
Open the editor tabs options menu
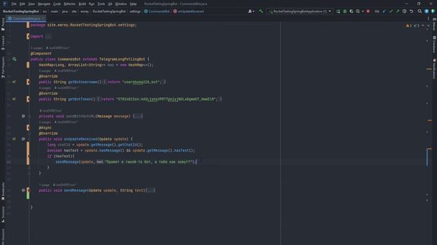pyautogui.click(x=428, y=18)
